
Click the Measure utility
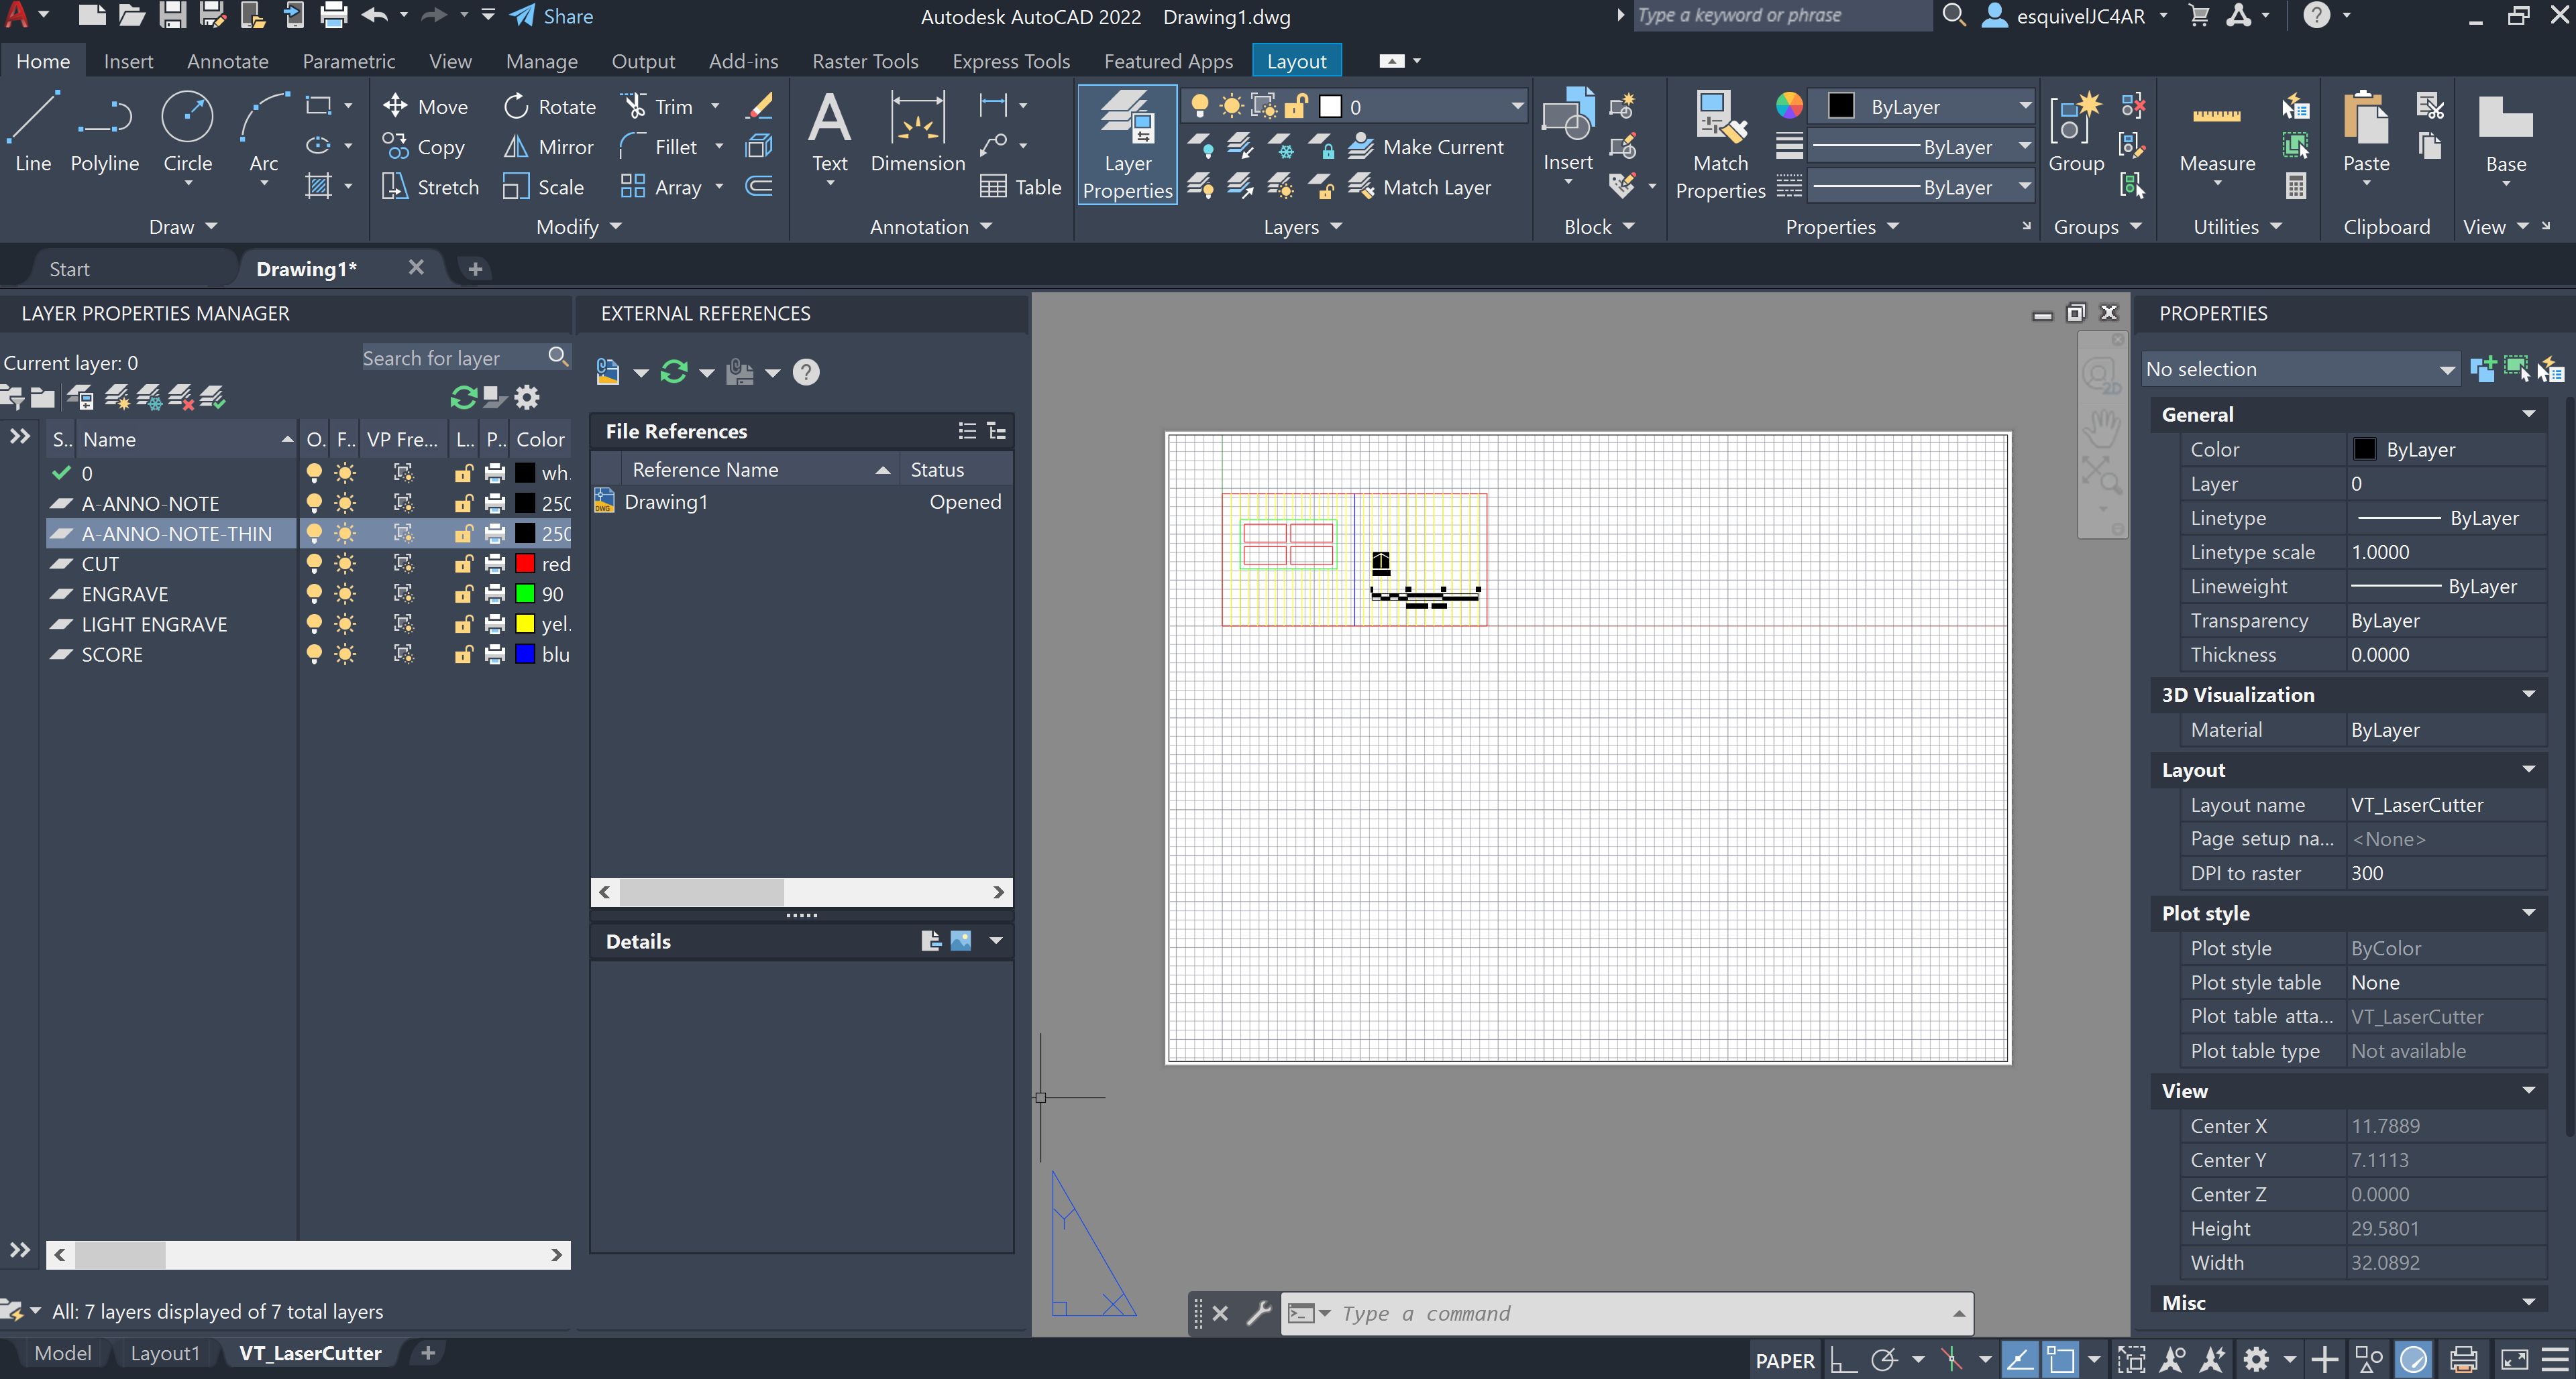(x=2216, y=131)
